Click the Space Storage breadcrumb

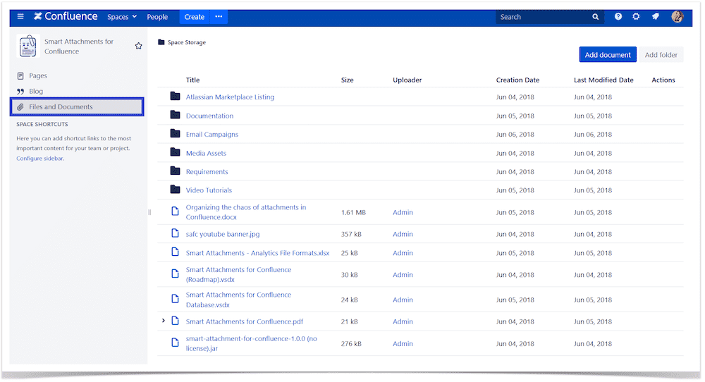point(187,42)
